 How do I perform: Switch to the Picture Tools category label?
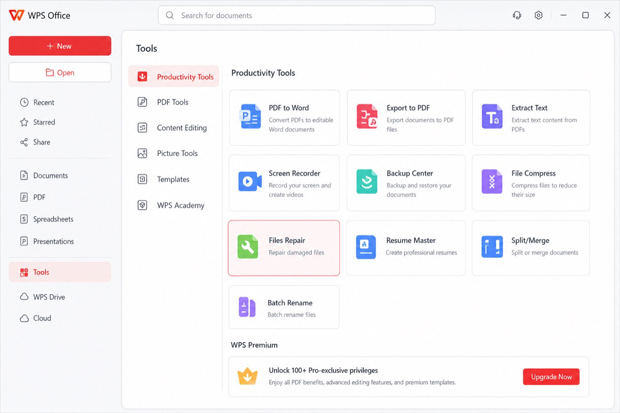click(x=177, y=153)
